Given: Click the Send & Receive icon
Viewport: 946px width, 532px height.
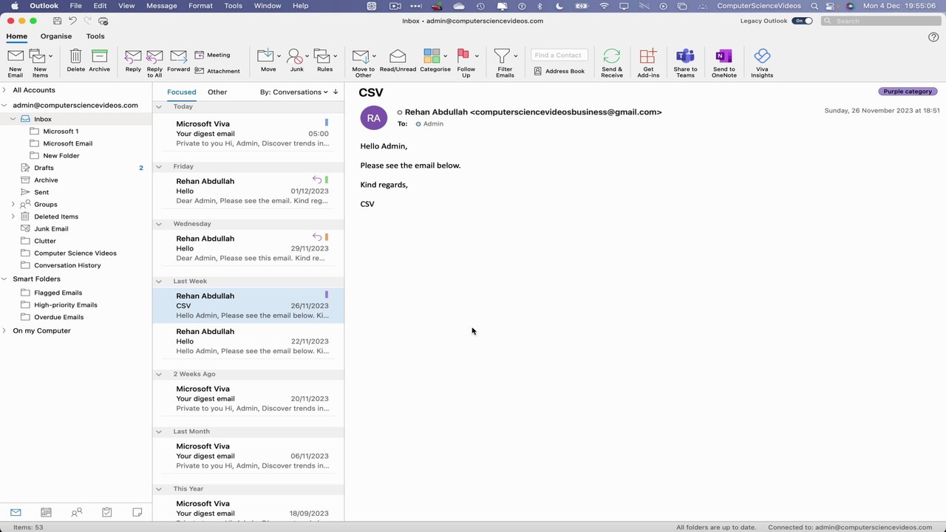Looking at the screenshot, I should (612, 57).
